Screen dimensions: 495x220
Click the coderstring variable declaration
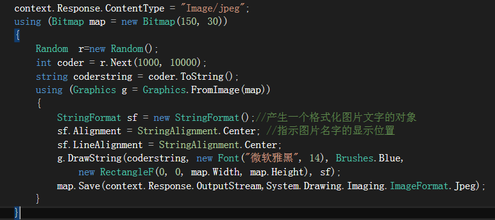pyautogui.click(x=103, y=76)
